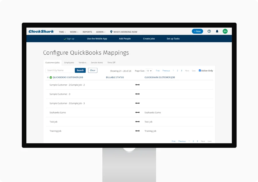Select page 2 in top pagination

click(x=177, y=71)
